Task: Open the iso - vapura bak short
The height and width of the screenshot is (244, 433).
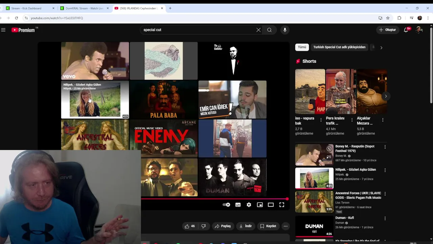Action: pos(310,91)
